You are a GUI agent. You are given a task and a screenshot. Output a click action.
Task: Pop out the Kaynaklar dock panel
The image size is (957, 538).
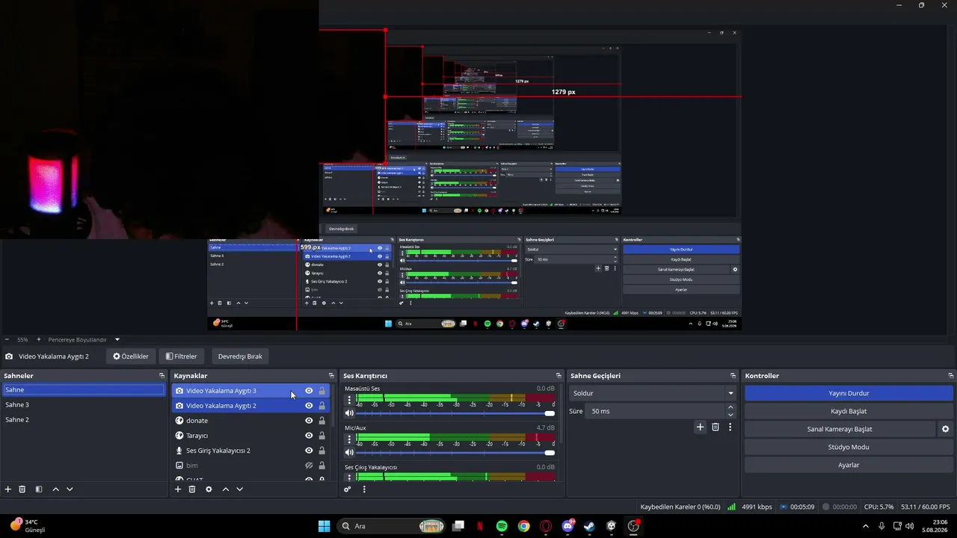[x=331, y=376]
